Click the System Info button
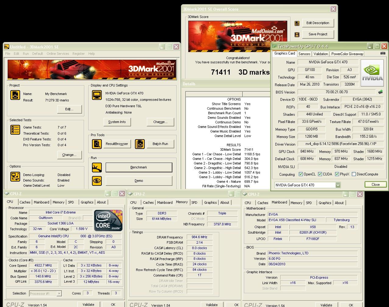The width and height of the screenshot is (389, 307). point(117,122)
